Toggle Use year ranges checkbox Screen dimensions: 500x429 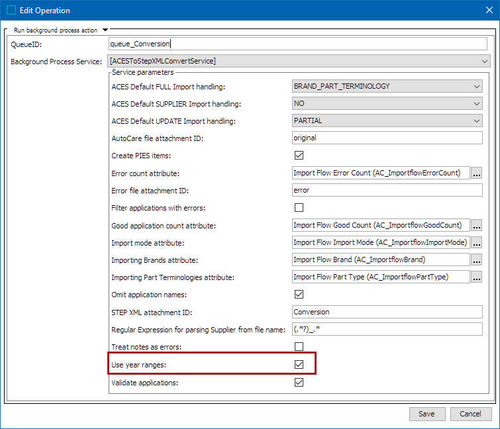(x=299, y=364)
